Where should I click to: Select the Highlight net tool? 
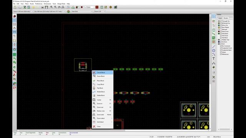214,21
